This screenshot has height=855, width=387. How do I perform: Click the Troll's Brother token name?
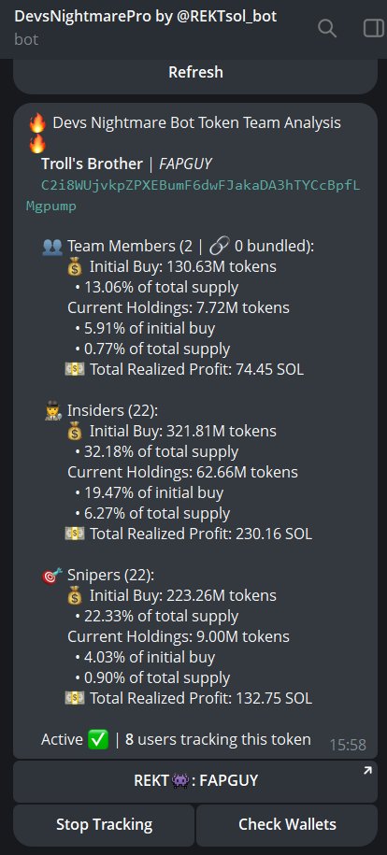(x=93, y=164)
